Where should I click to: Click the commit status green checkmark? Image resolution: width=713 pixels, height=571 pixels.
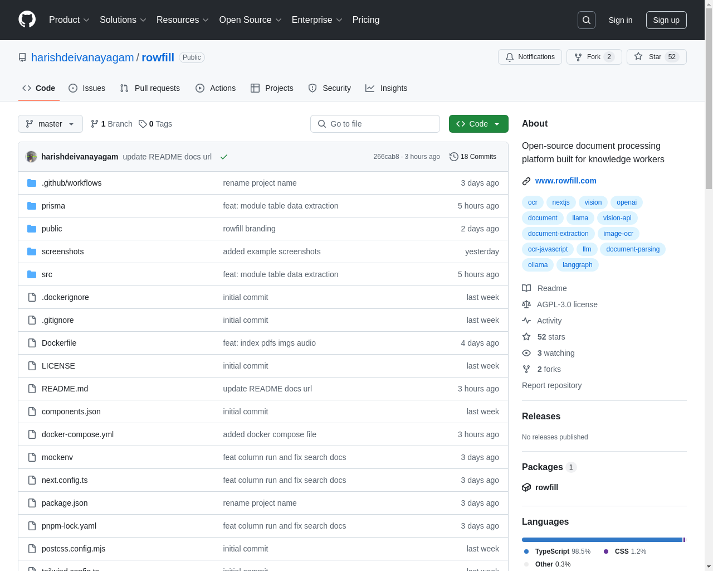[224, 157]
